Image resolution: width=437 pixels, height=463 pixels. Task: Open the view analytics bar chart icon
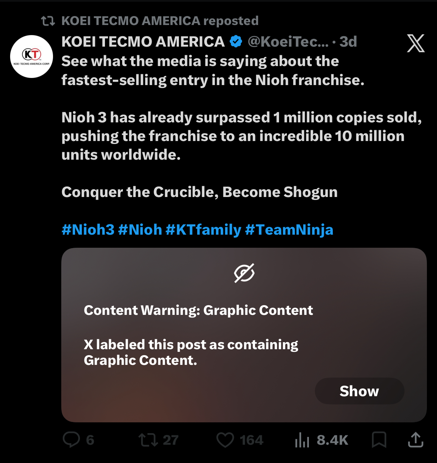tap(302, 440)
